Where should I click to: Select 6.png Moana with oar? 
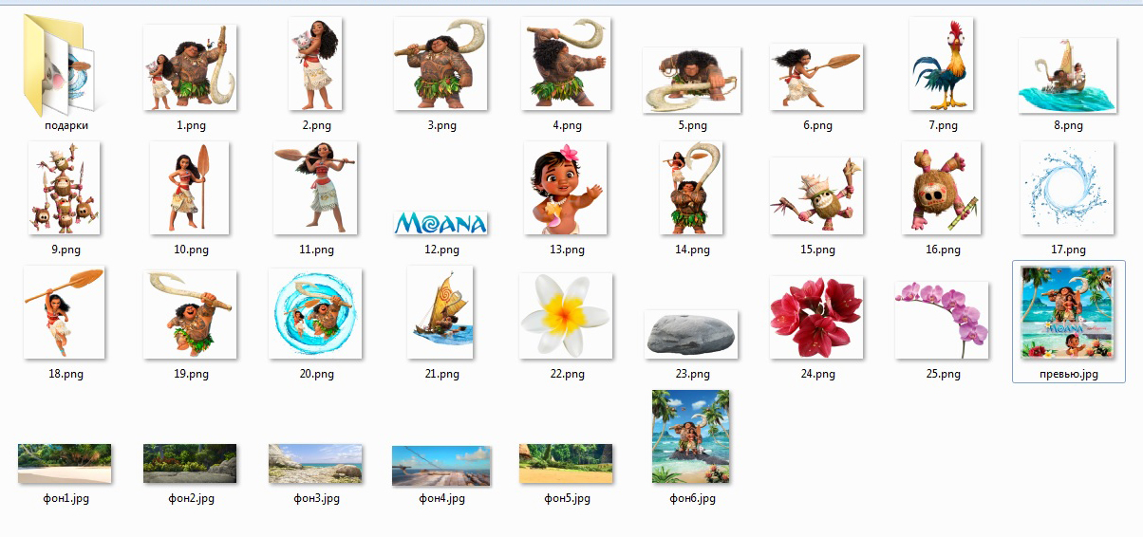pyautogui.click(x=817, y=77)
